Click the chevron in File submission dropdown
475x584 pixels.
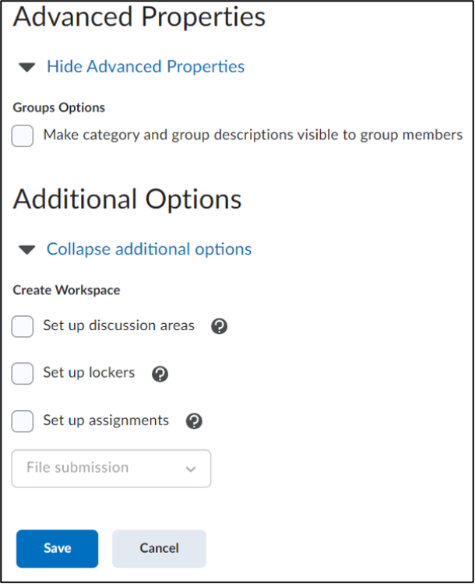point(191,469)
